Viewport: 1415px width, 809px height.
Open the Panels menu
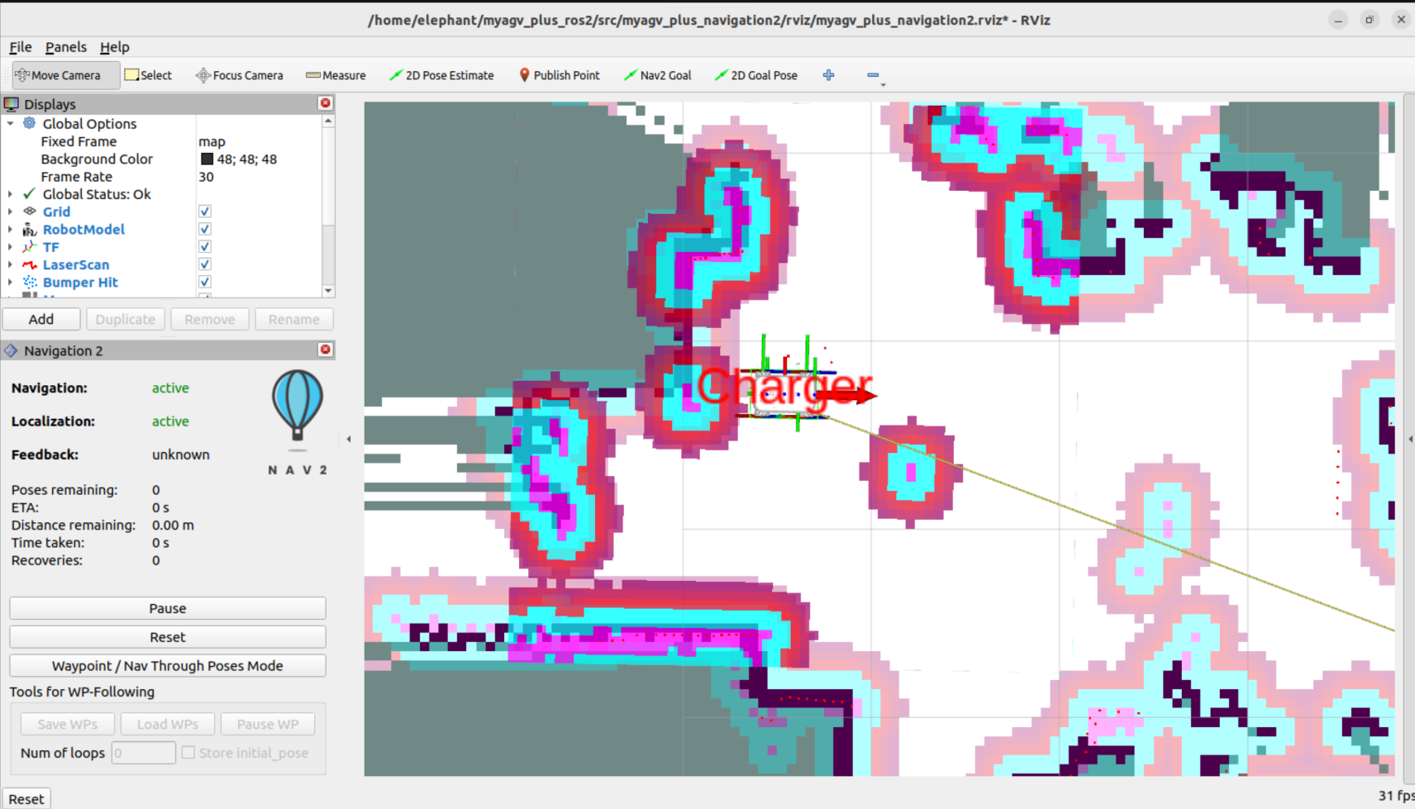(x=66, y=47)
